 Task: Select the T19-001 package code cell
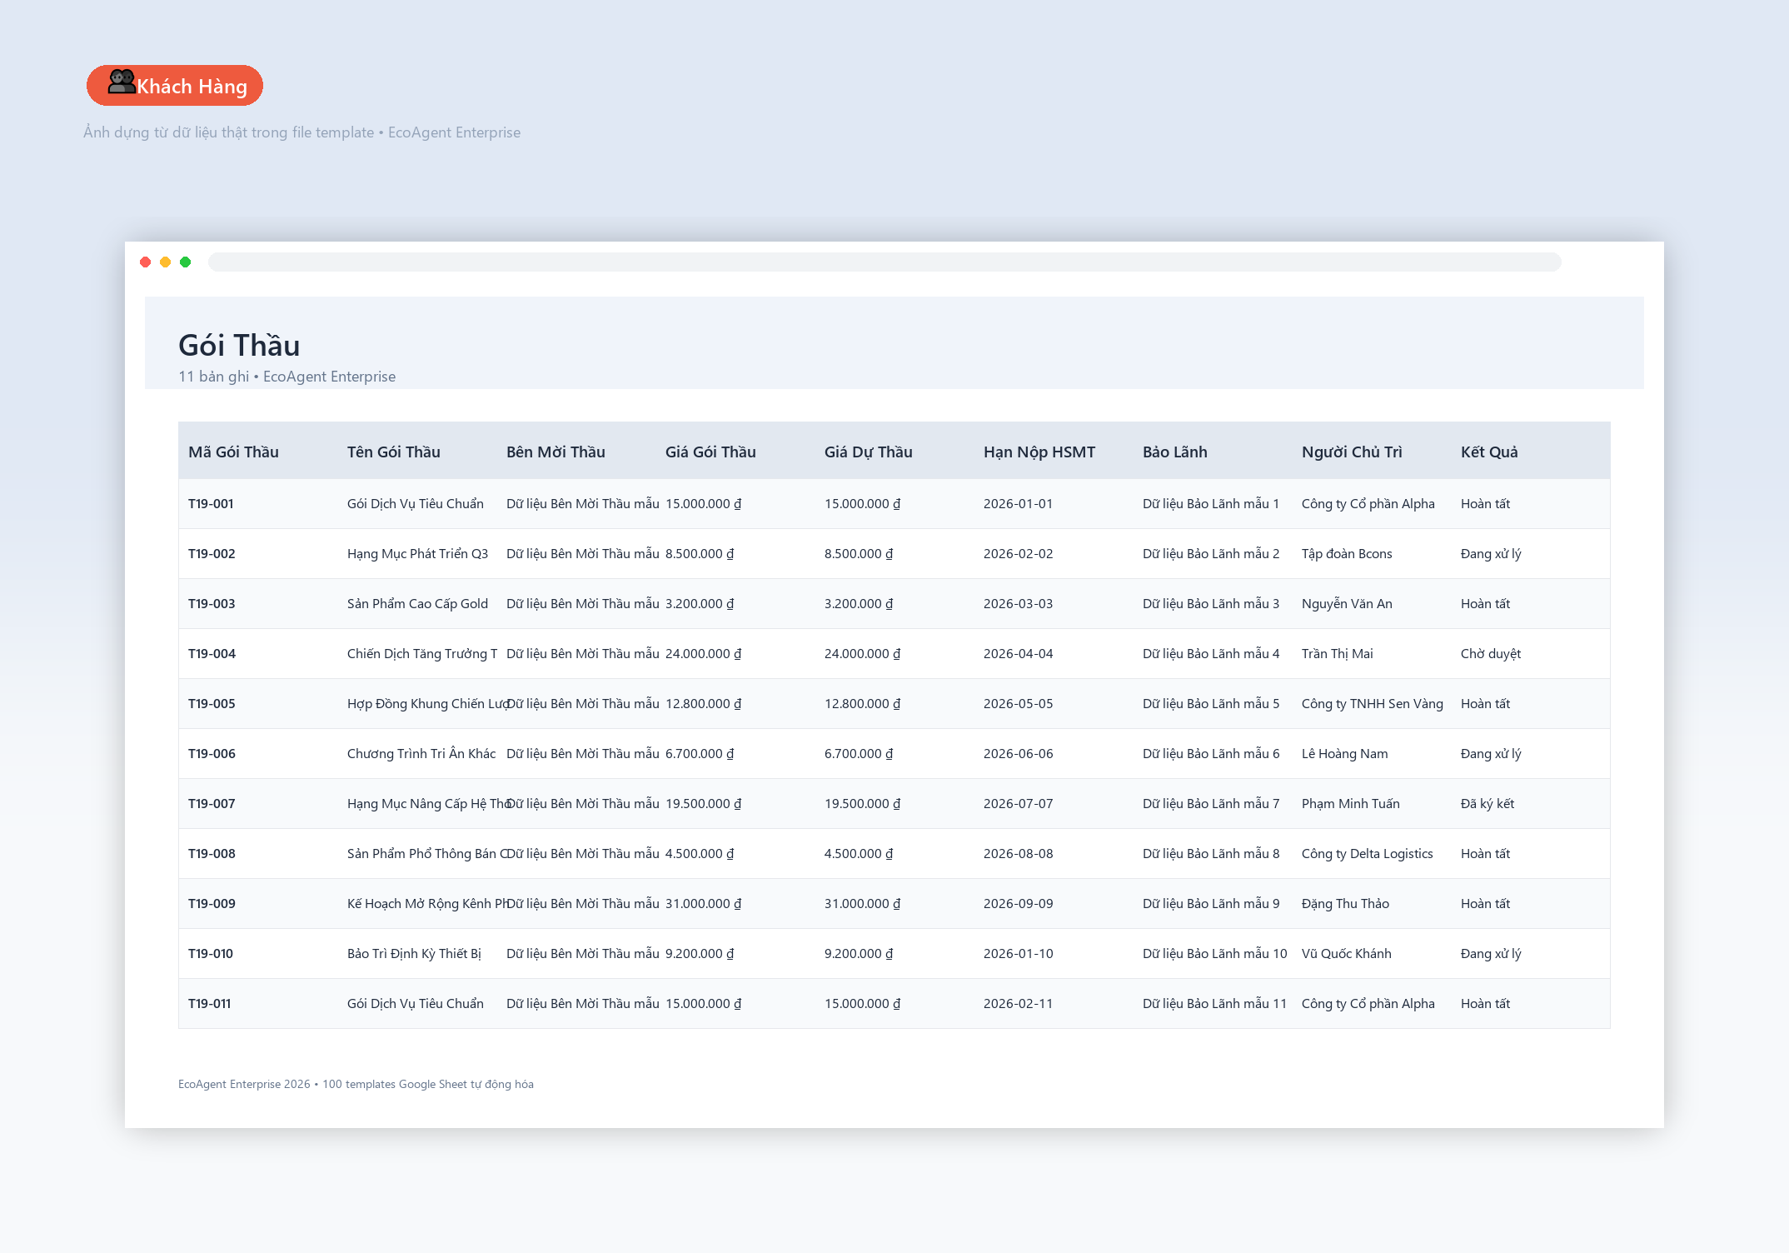tap(211, 504)
